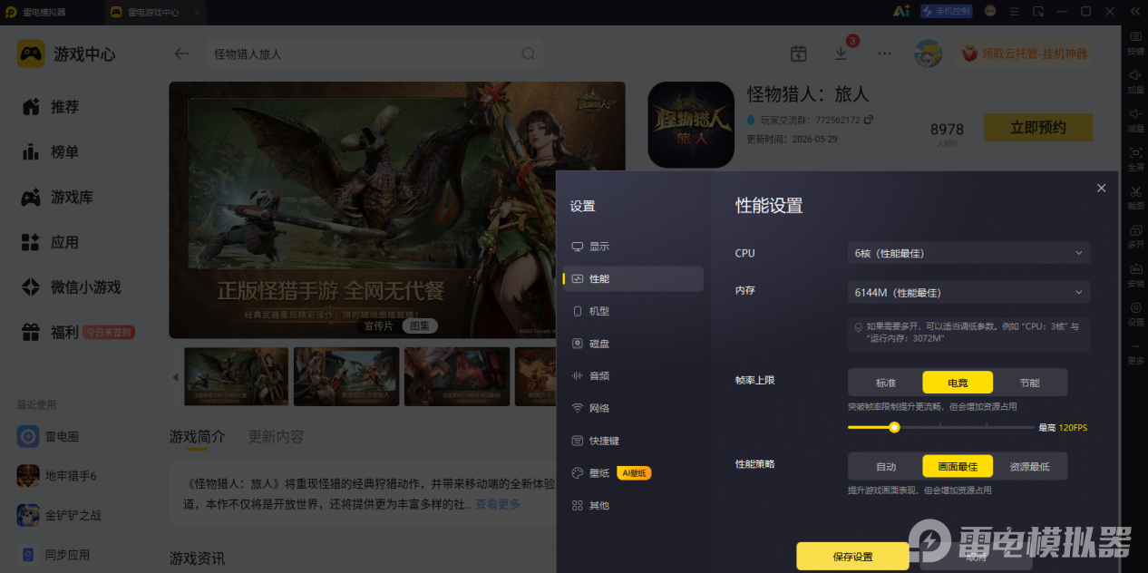Open the 网络 settings section
The width and height of the screenshot is (1148, 573).
[633, 408]
